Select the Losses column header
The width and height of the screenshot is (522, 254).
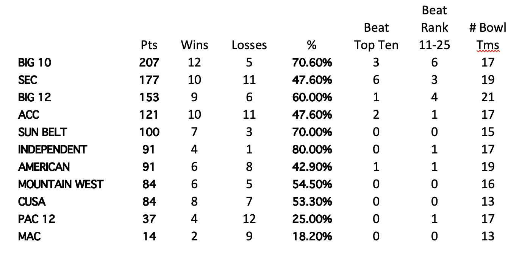[x=249, y=45]
